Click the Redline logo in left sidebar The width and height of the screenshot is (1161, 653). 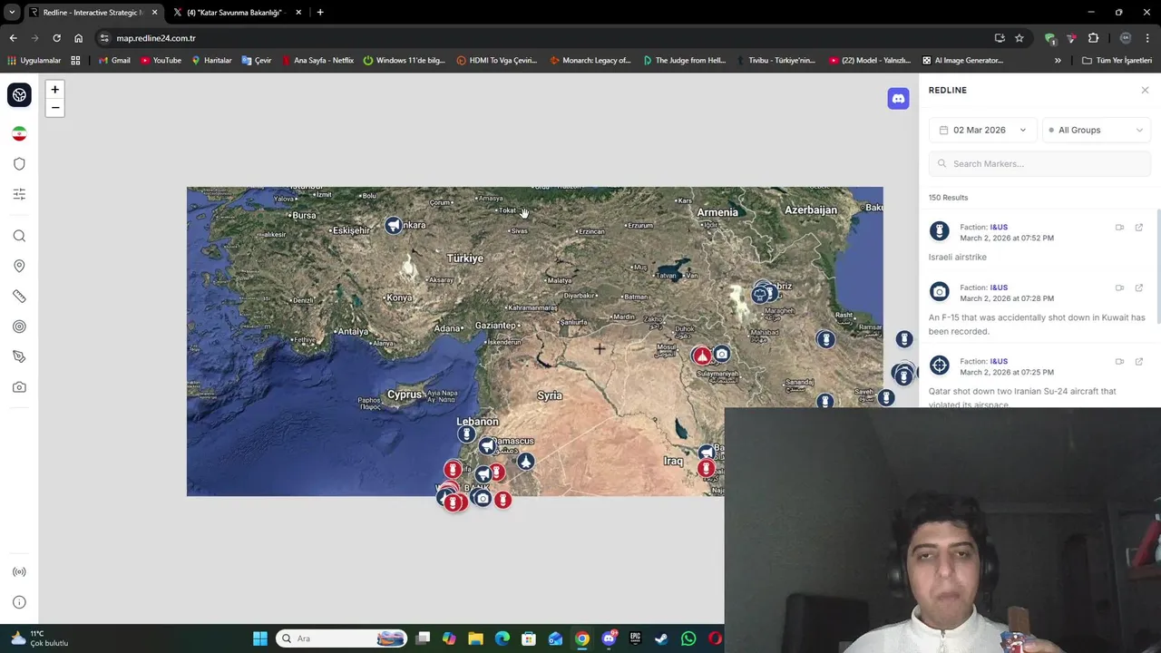(x=19, y=95)
